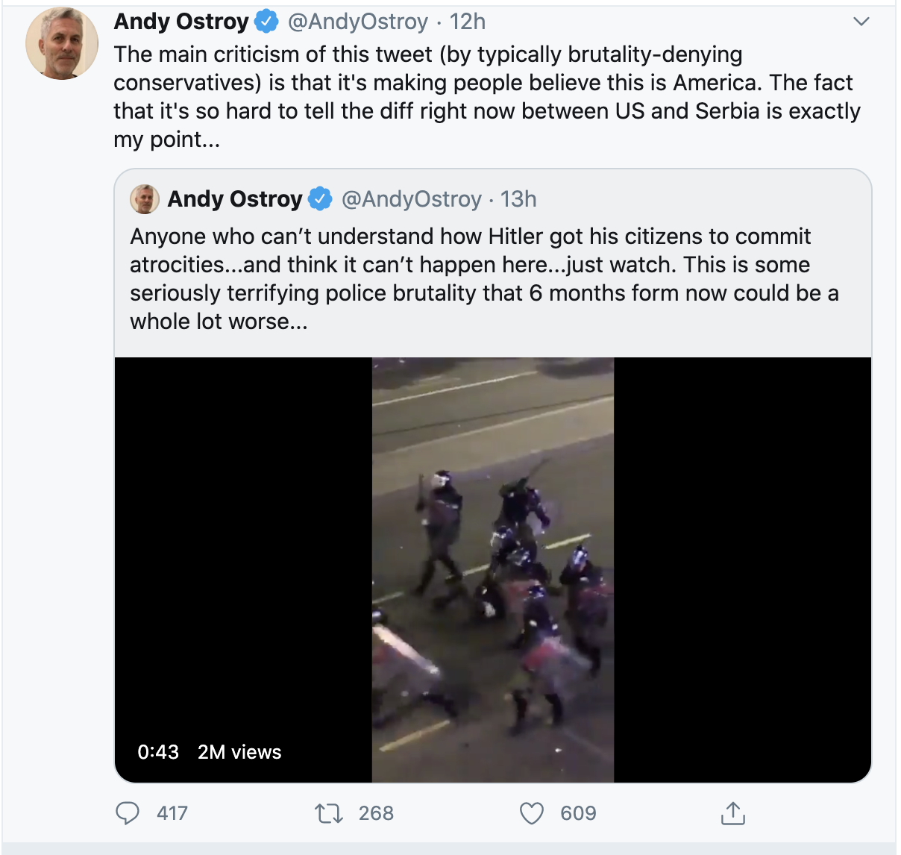Click the 0:43 video duration label
Screen dimensions: 901x855
(158, 752)
